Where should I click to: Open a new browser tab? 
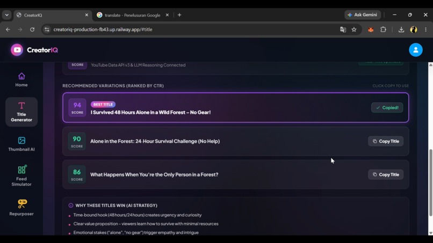click(179, 15)
